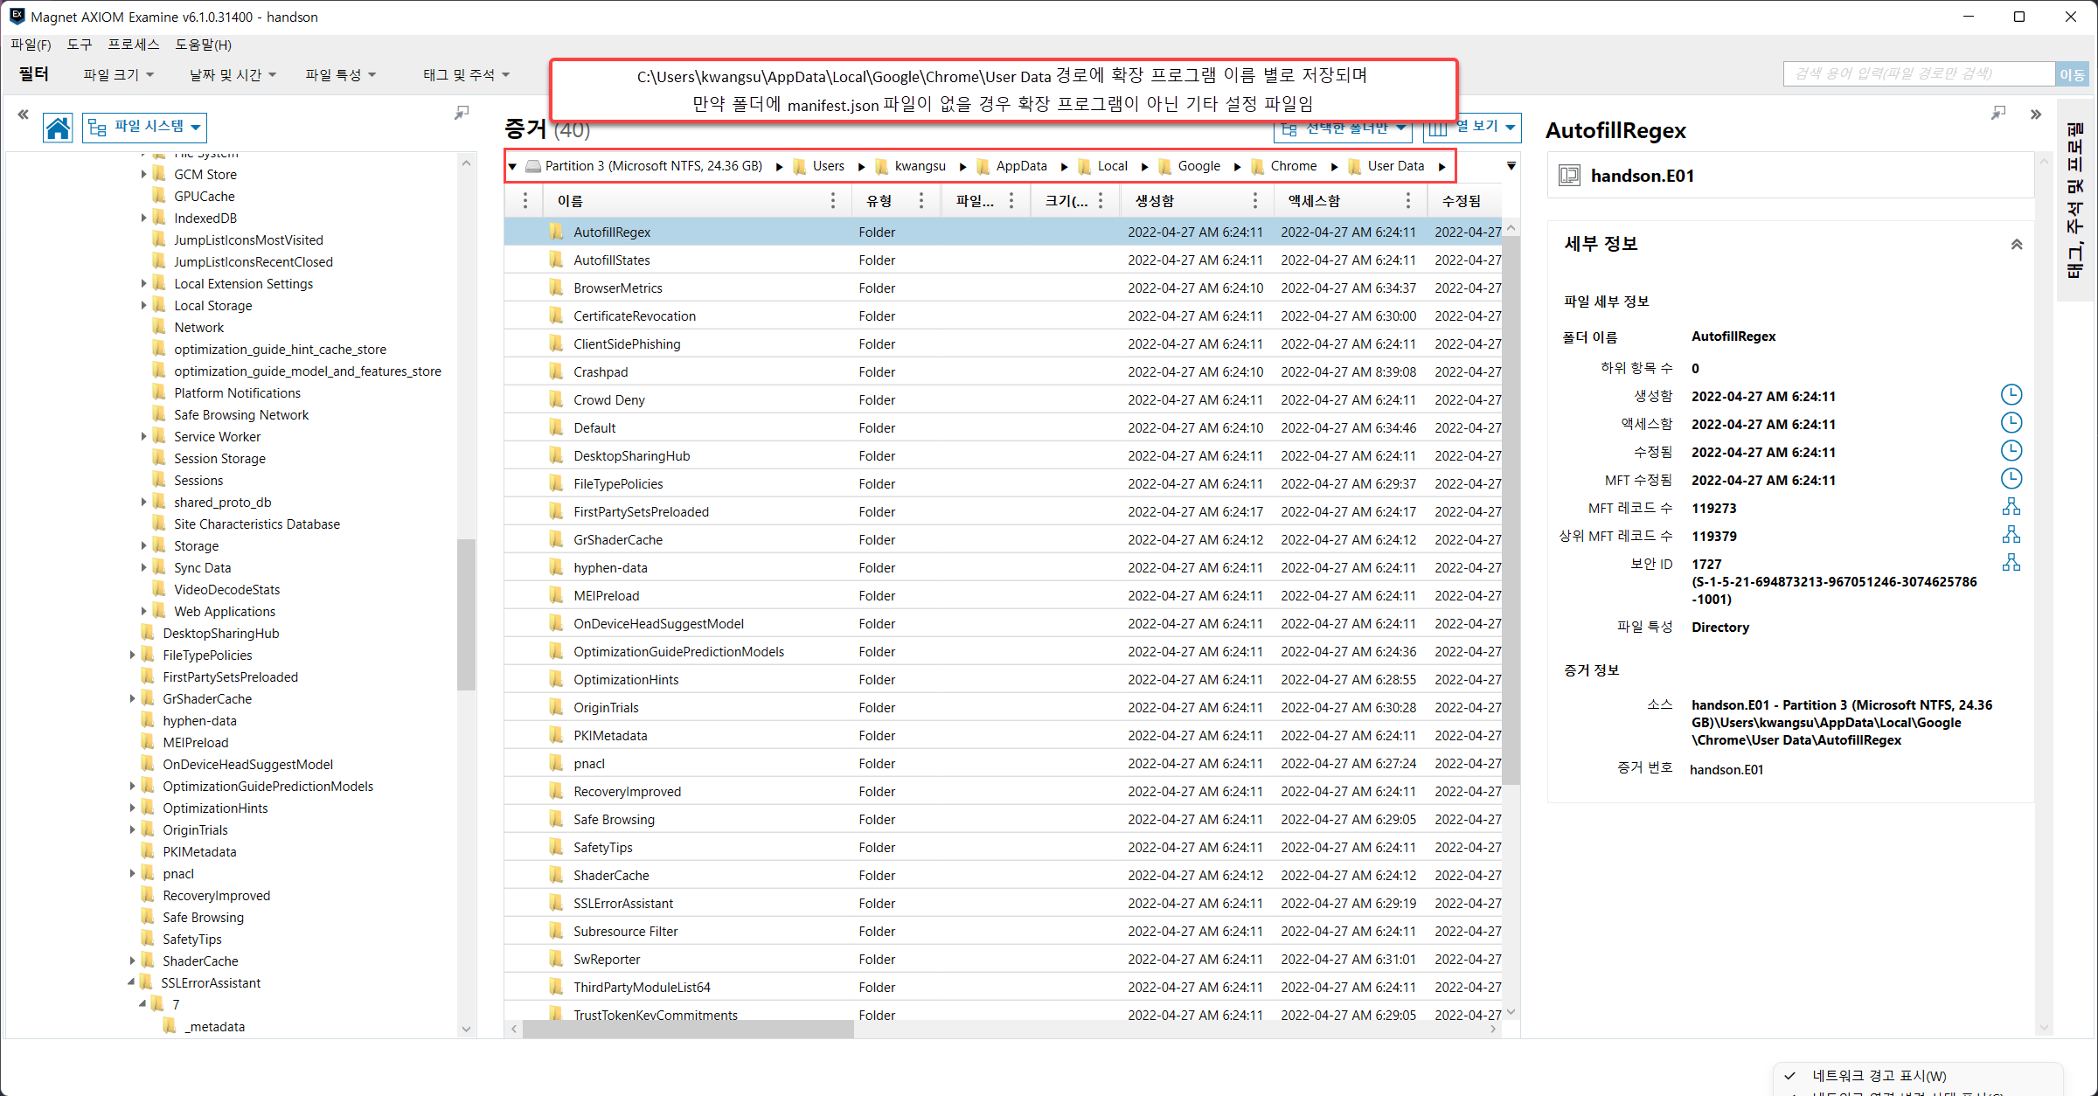Open the 도구 menu
Image resolution: width=2098 pixels, height=1096 pixels.
(x=79, y=45)
